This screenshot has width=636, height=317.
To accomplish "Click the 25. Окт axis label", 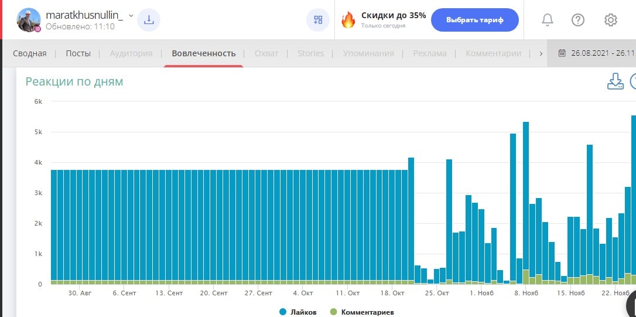I will click(x=437, y=293).
